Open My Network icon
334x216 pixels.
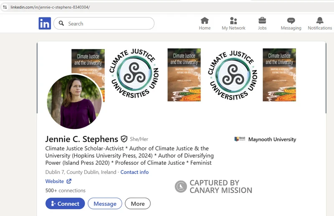233,21
